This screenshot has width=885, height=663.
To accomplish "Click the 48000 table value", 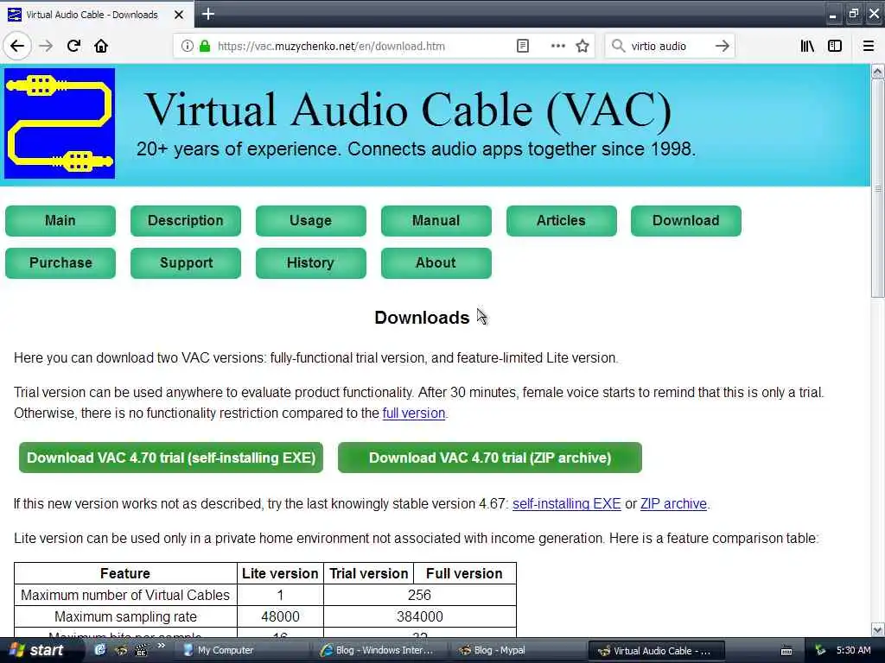I will click(x=280, y=616).
